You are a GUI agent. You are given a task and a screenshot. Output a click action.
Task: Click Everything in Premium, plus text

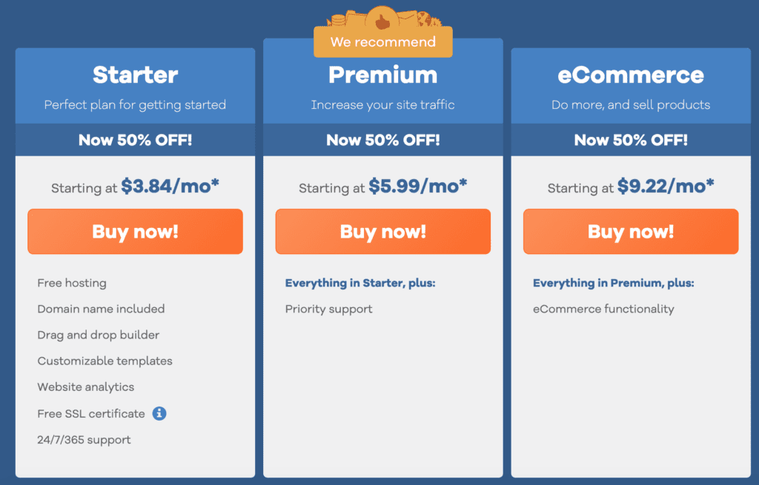click(613, 283)
